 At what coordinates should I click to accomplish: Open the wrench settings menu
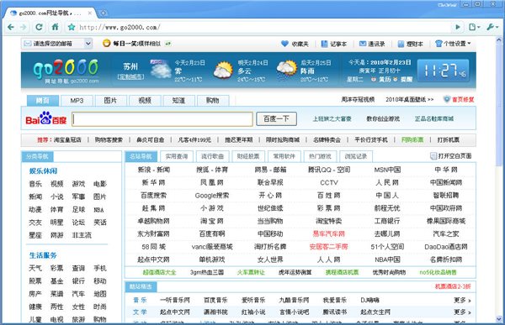tap(492, 27)
